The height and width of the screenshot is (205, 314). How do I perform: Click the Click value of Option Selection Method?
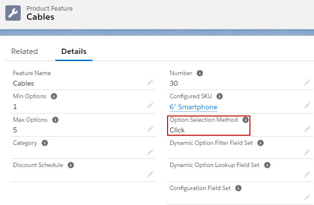[177, 130]
